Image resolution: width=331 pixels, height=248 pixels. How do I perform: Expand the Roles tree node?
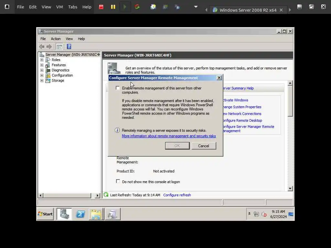point(42,60)
